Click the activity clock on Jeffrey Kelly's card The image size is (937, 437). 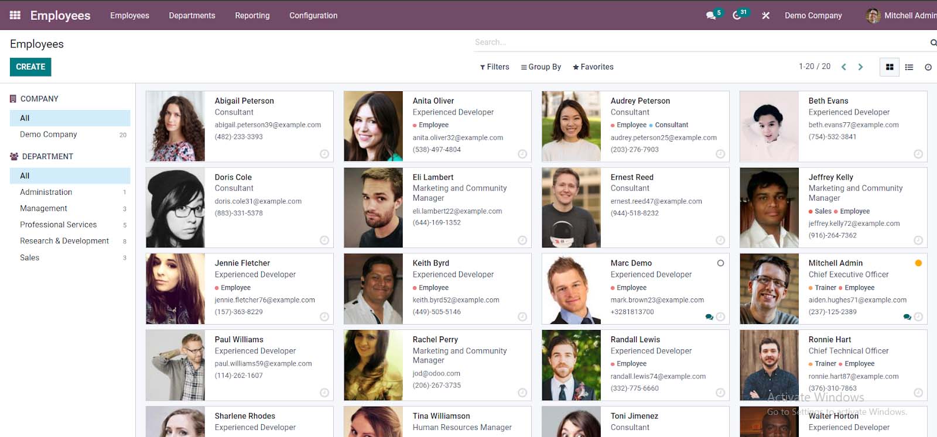pyautogui.click(x=918, y=240)
